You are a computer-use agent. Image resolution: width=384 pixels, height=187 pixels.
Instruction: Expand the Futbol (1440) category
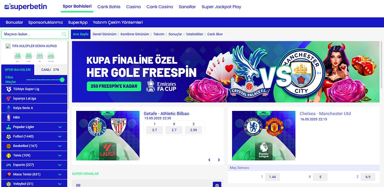pyautogui.click(x=60, y=137)
